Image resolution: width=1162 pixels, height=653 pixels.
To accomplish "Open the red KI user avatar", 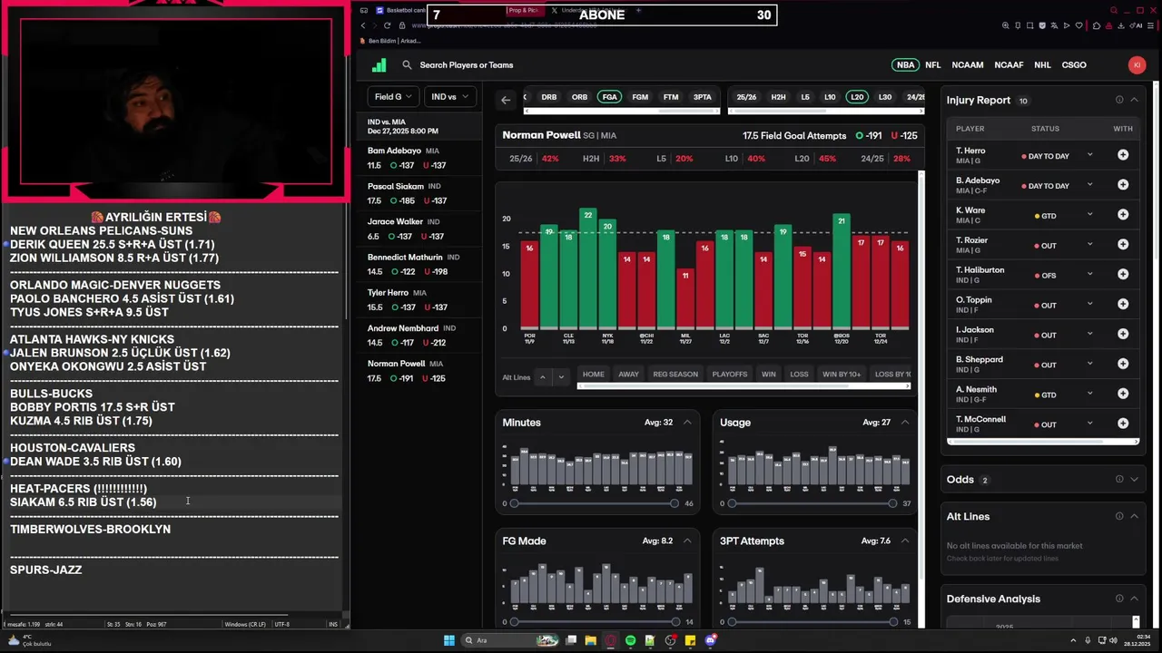I will coord(1137,64).
